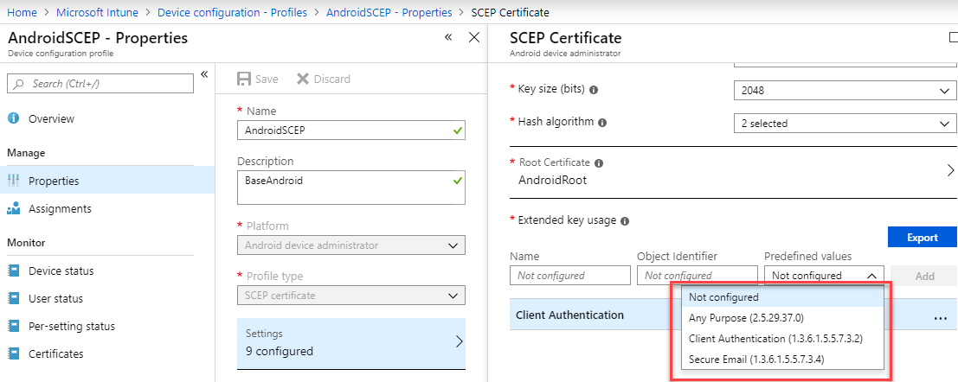The width and height of the screenshot is (958, 382).
Task: Select Any Purpose (2.5.29.37.0) option
Action: pos(782,318)
